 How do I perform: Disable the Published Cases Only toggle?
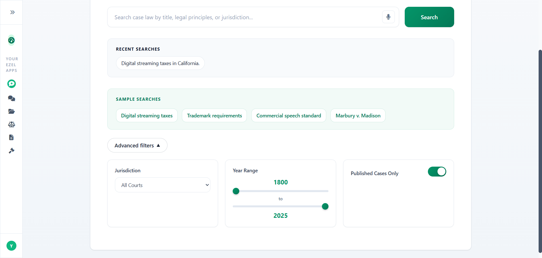point(437,171)
